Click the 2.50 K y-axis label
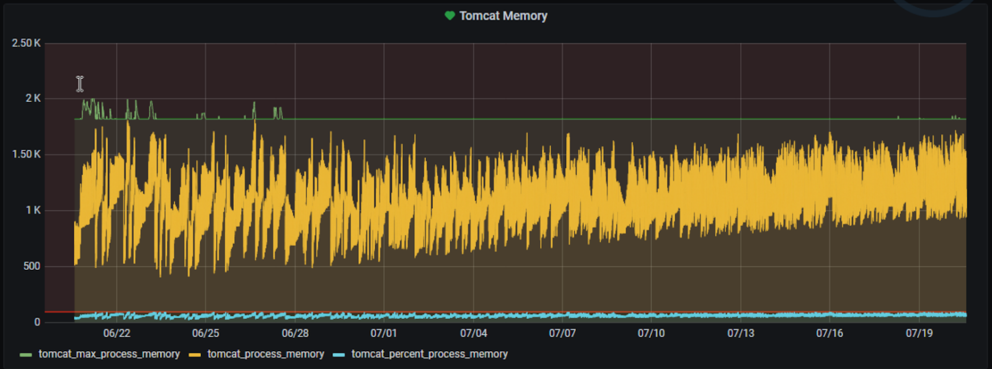The width and height of the screenshot is (992, 369). click(x=27, y=43)
